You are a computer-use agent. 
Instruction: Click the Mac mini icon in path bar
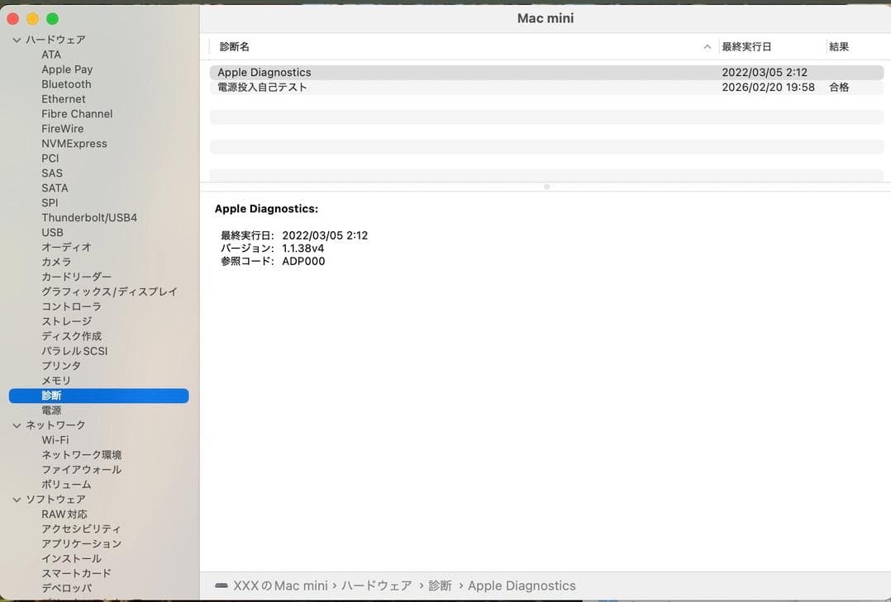click(222, 585)
